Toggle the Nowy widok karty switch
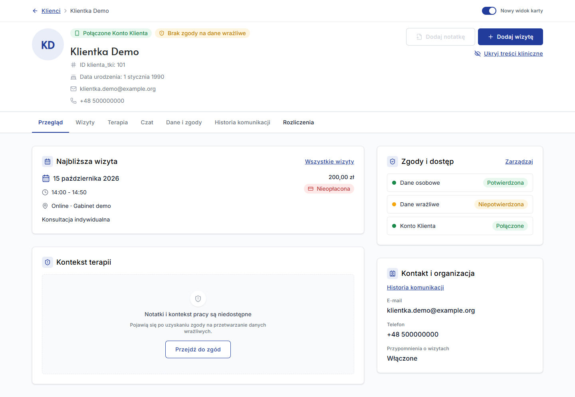 point(489,11)
